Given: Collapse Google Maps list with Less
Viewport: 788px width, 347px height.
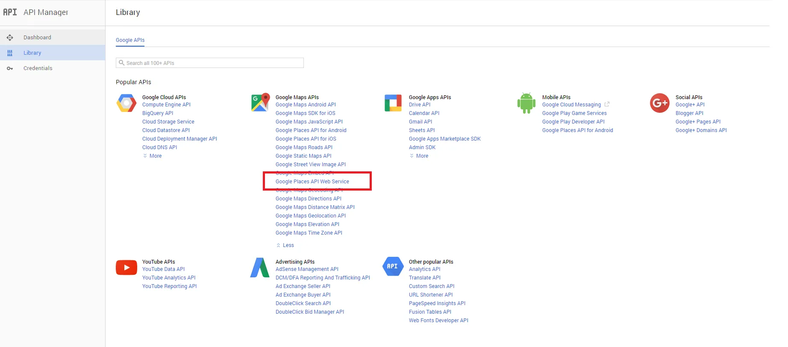Looking at the screenshot, I should click(285, 245).
